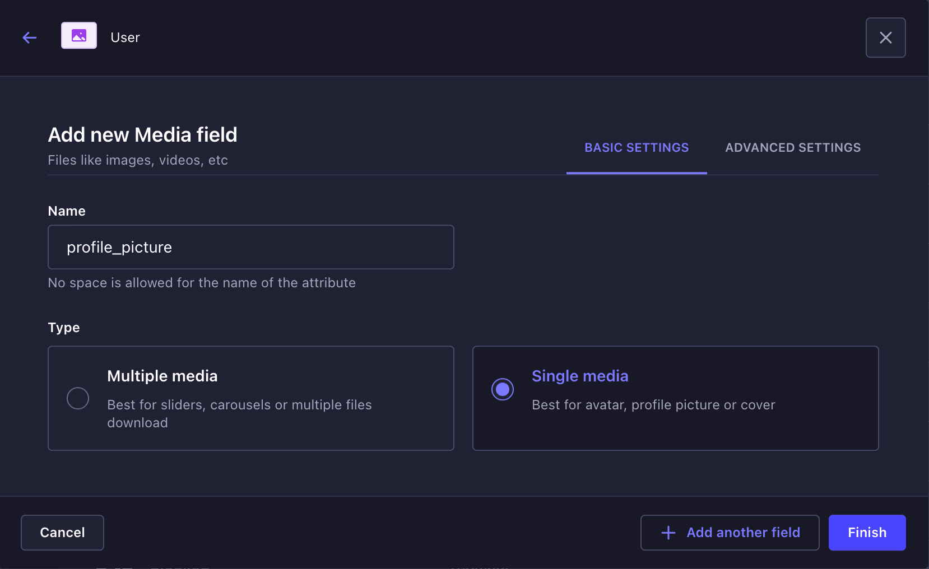The width and height of the screenshot is (929, 569).
Task: Click the Add another field button label
Action: (743, 533)
